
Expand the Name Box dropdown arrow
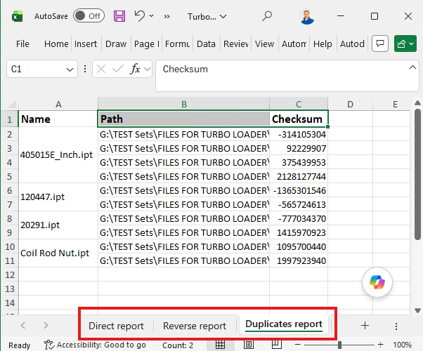[70, 69]
